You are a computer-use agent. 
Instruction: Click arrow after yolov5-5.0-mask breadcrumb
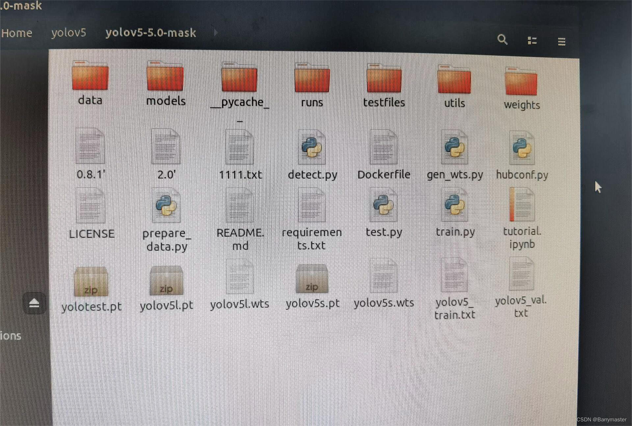click(216, 33)
